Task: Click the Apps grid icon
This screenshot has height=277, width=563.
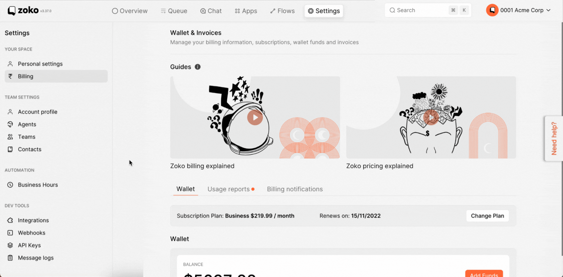Action: tap(237, 11)
